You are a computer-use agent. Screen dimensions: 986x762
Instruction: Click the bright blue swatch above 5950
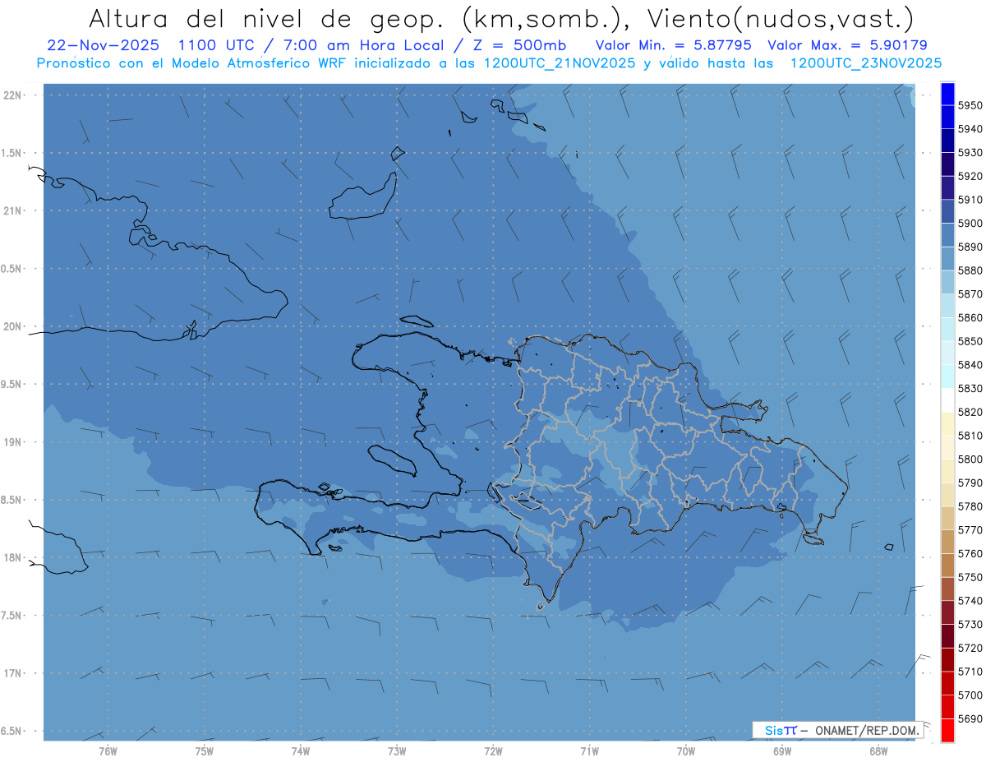pos(947,94)
